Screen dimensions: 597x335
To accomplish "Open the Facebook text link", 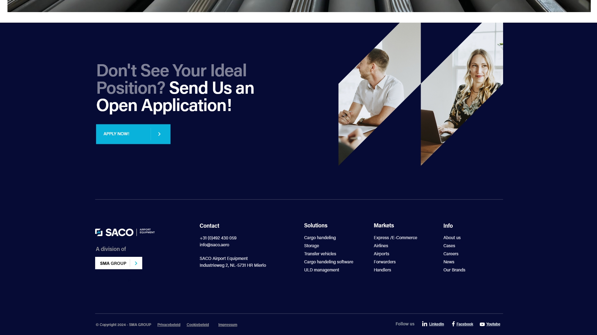I will tap(465, 324).
